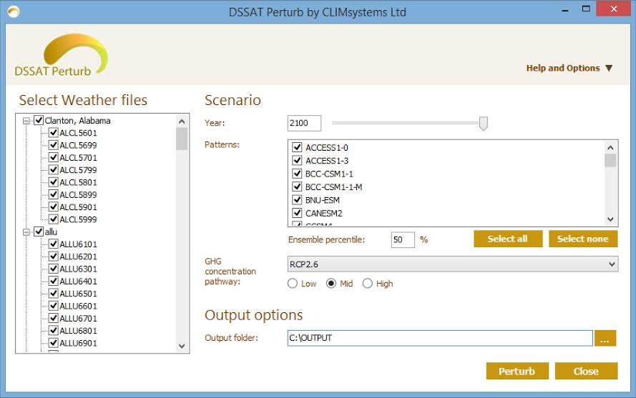
Task: Uncheck the BCC-CSM1-1 pattern
Action: click(x=297, y=174)
